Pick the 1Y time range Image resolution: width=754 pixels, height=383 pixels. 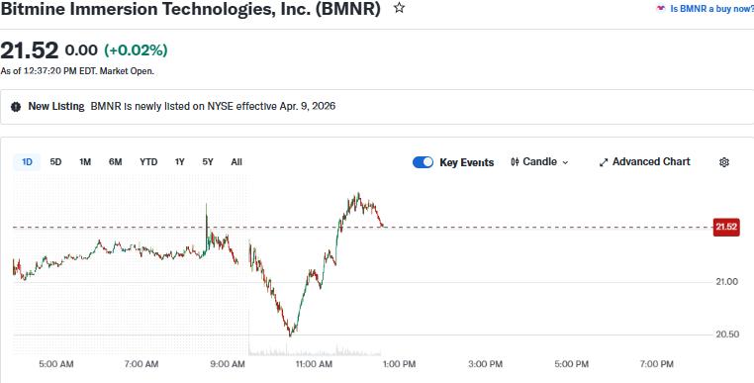(x=180, y=162)
